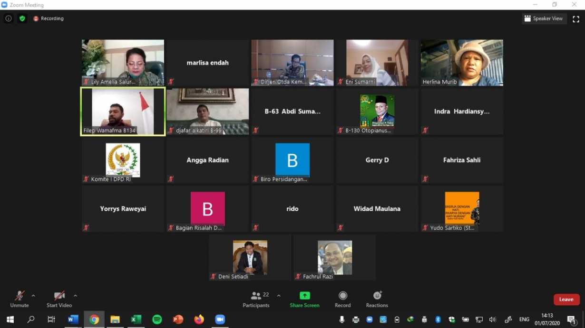Viewport: 585px width, 328px height.
Task: Open the Reactions menu
Action: (377, 299)
